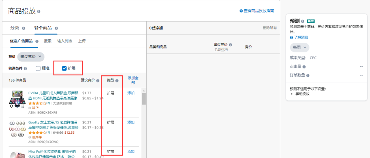The image size is (370, 158).
Task: Click the Gootty hair band product thumbnail
Action: click(x=18, y=129)
